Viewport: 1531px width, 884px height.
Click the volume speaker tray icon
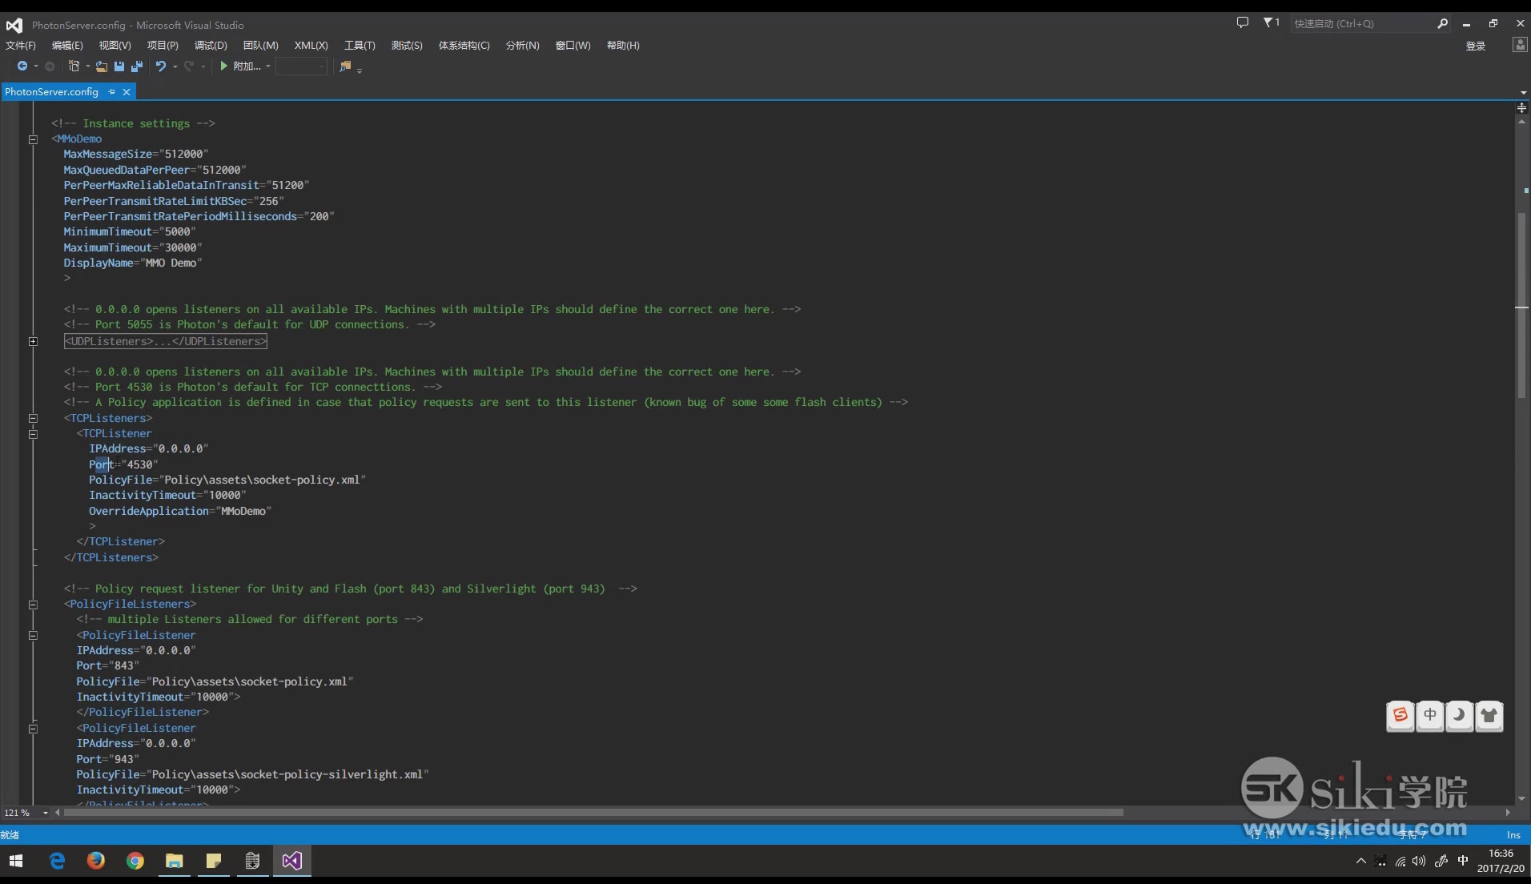[1419, 861]
